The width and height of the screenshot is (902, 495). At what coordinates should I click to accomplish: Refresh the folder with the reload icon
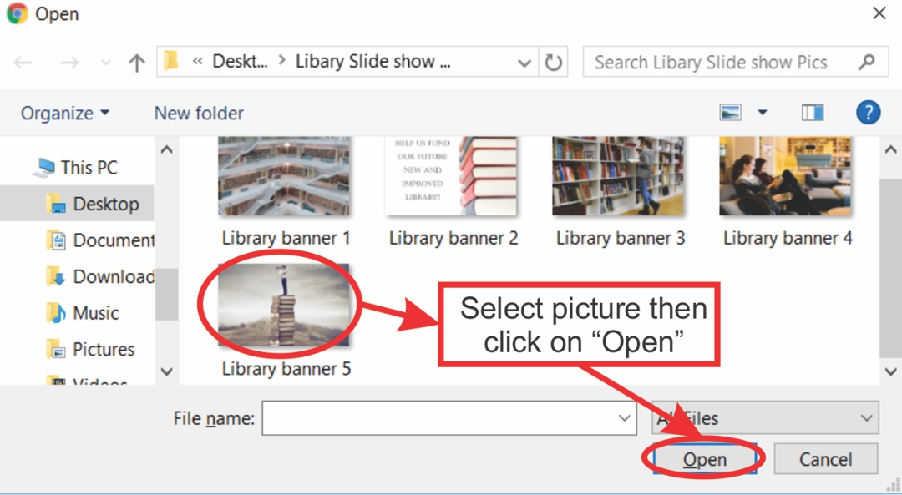(x=553, y=62)
